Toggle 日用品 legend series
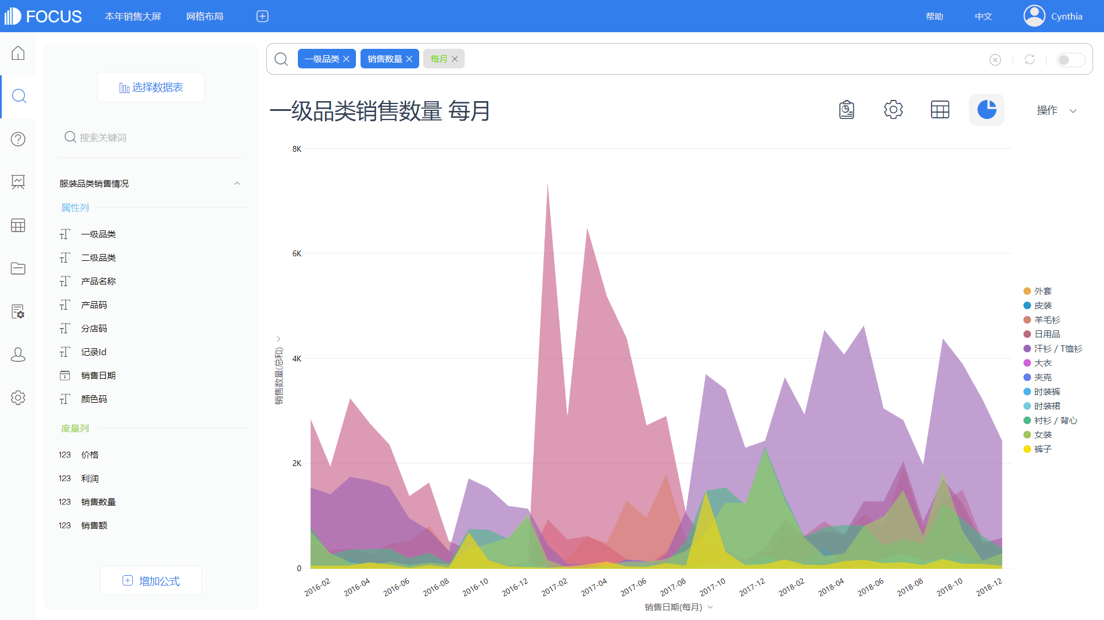This screenshot has height=620, width=1104. pos(1041,334)
